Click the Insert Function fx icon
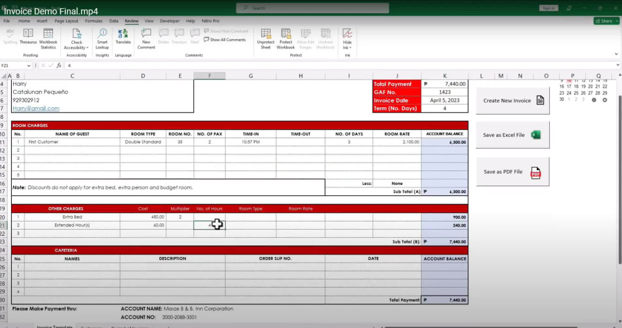622x328 pixels. (x=58, y=65)
